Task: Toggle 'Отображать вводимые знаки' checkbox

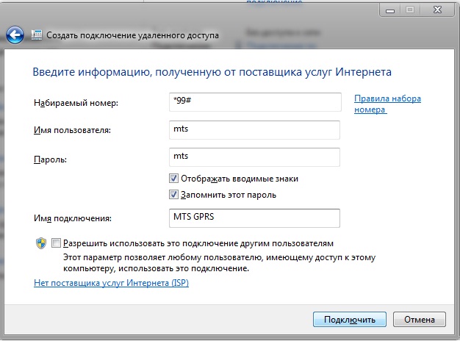Action: point(173,179)
